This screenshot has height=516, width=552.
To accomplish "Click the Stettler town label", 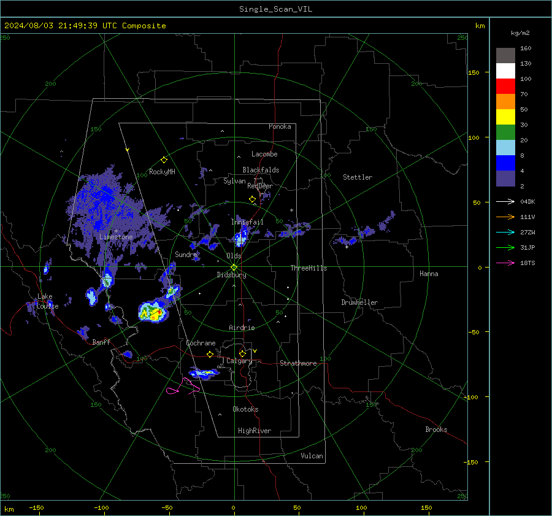I will [358, 177].
